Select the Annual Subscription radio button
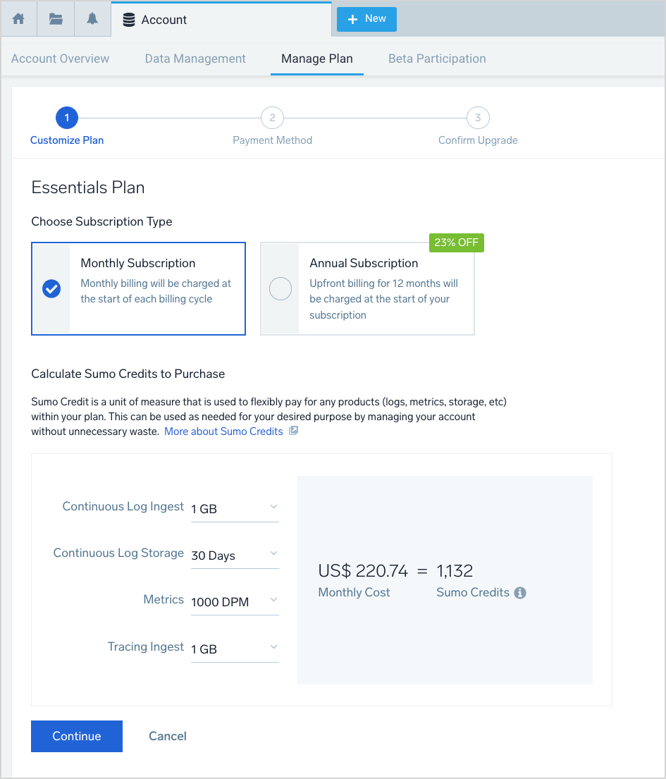Viewport: 666px width, 779px height. pos(280,289)
